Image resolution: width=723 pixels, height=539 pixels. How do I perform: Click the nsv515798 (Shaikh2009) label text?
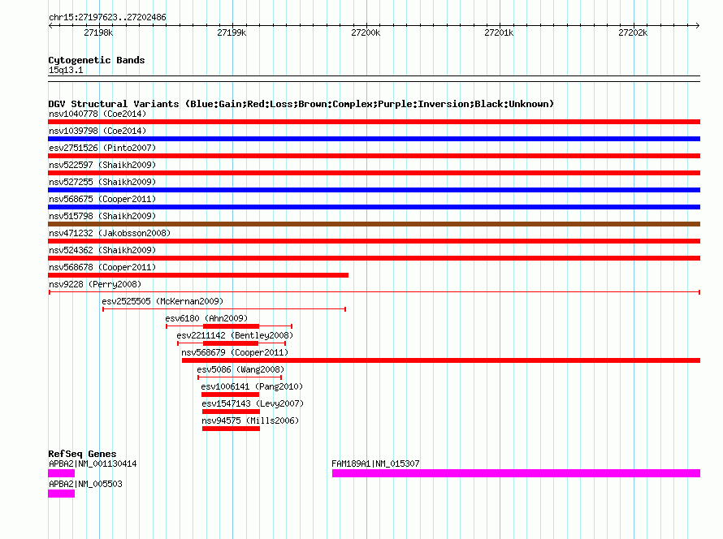[102, 216]
